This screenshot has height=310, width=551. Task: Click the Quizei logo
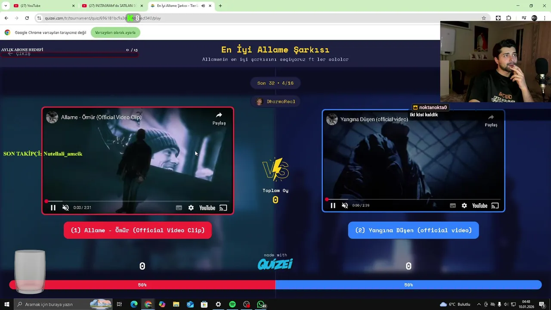pyautogui.click(x=275, y=263)
